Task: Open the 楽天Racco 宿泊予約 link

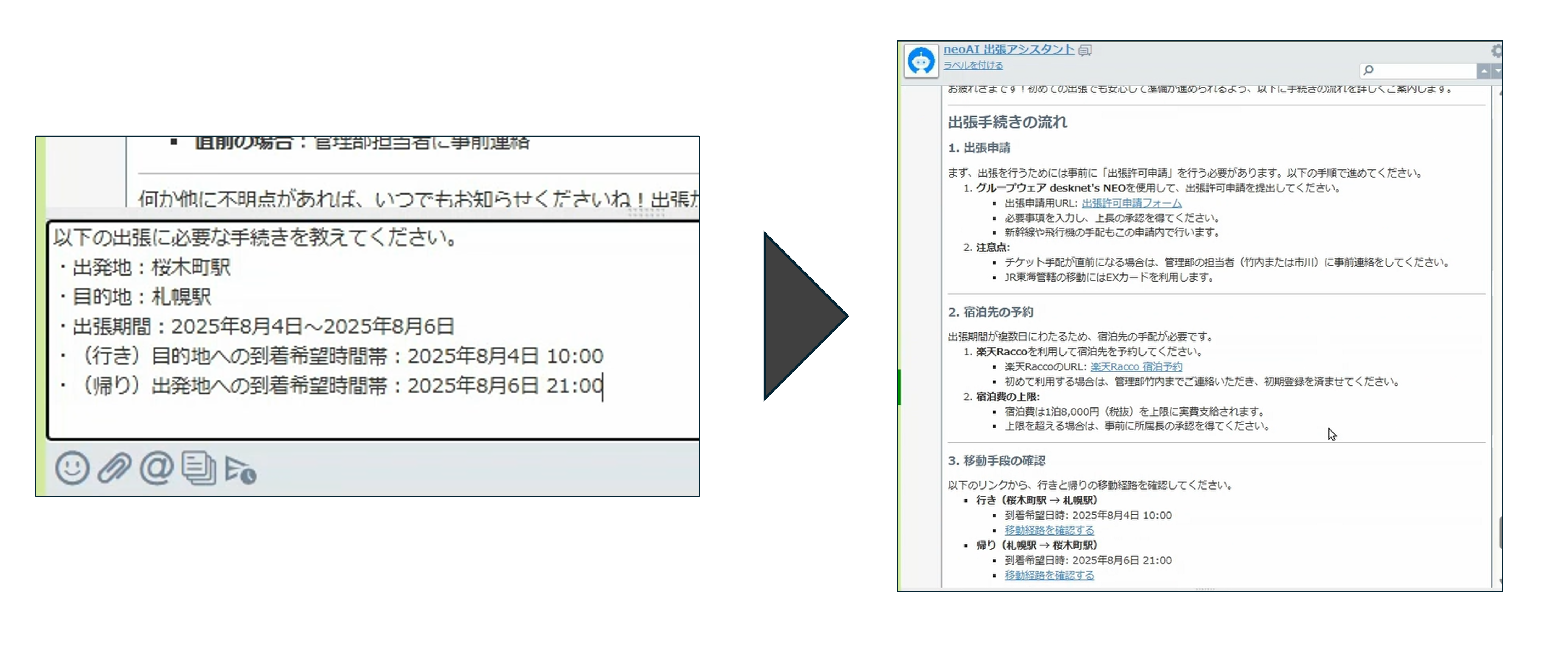Action: [x=1136, y=366]
